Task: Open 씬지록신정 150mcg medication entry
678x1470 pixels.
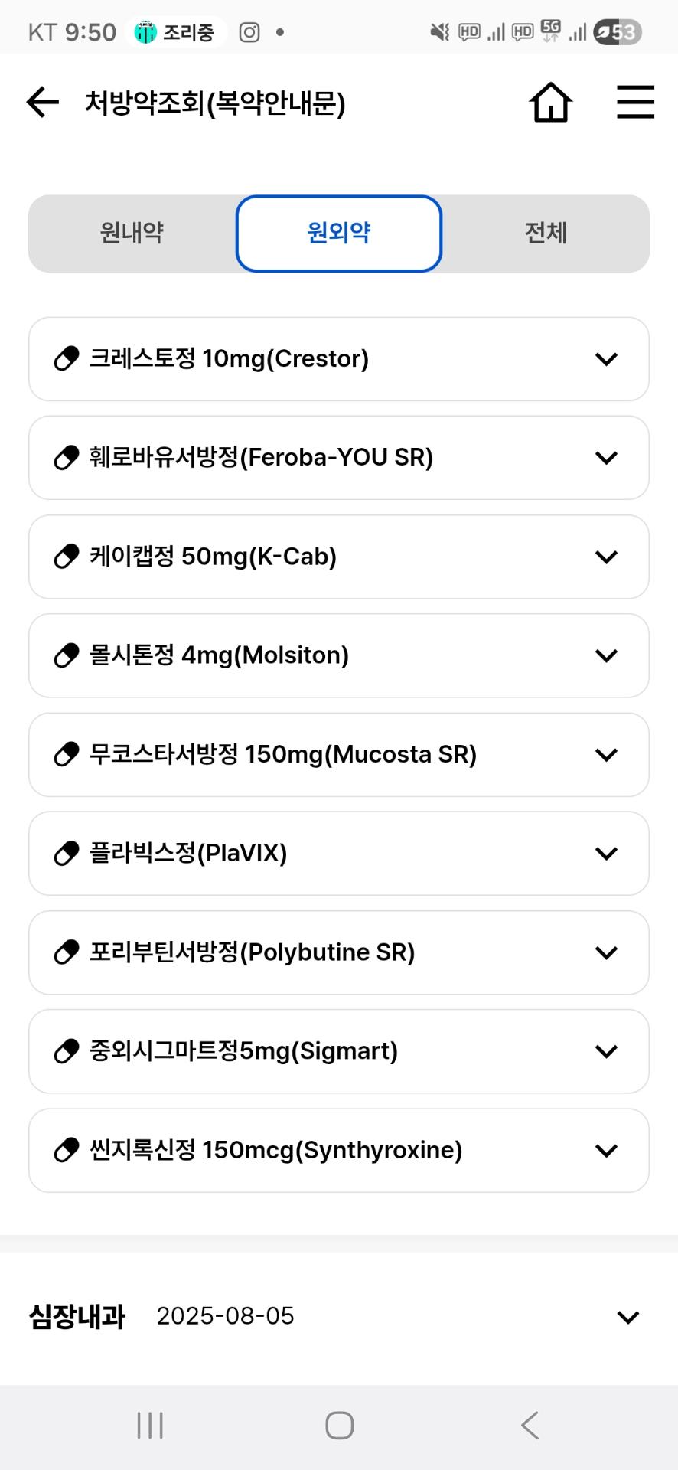Action: coord(338,1150)
